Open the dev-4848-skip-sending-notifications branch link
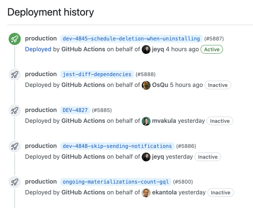Screen dimensions: 253x208 click(x=117, y=146)
